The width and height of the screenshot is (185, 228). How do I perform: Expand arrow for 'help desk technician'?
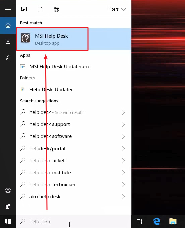(x=123, y=185)
